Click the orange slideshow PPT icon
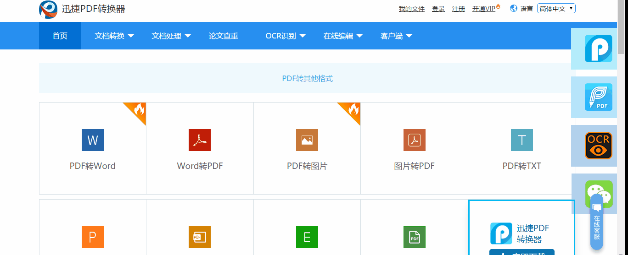The width and height of the screenshot is (628, 255). pos(200,237)
